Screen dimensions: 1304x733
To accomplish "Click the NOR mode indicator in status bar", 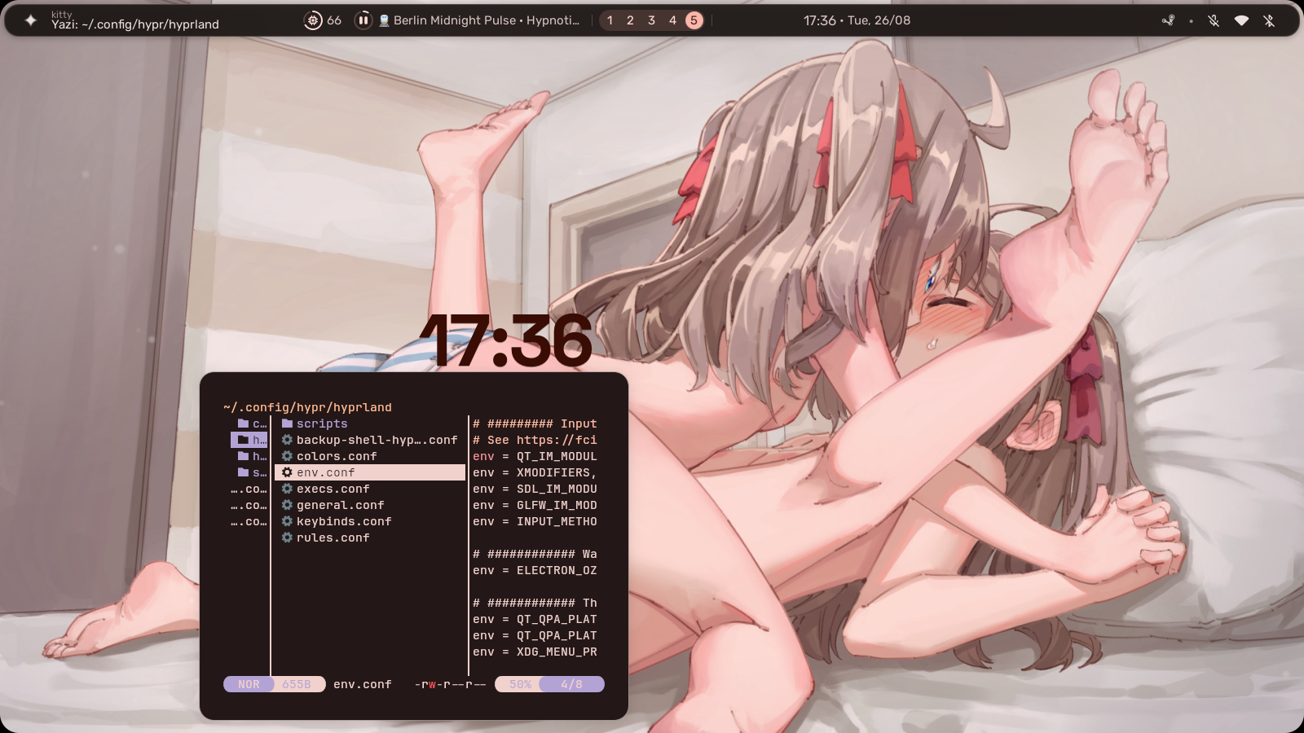I will [x=249, y=684].
